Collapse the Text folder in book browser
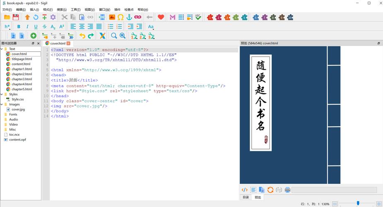The image size is (383, 207). (x=2, y=49)
